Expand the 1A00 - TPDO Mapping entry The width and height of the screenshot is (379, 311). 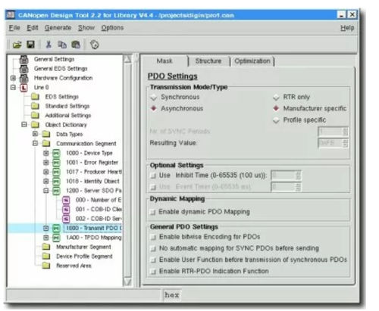[45, 238]
